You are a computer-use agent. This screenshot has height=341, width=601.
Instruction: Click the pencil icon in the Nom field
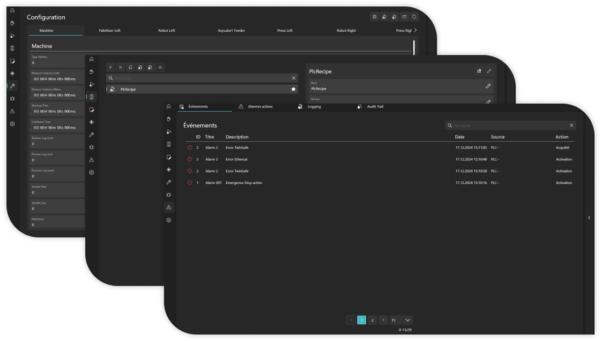pyautogui.click(x=488, y=86)
